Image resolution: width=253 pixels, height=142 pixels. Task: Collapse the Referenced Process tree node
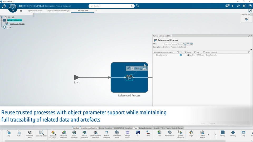pos(2,20)
